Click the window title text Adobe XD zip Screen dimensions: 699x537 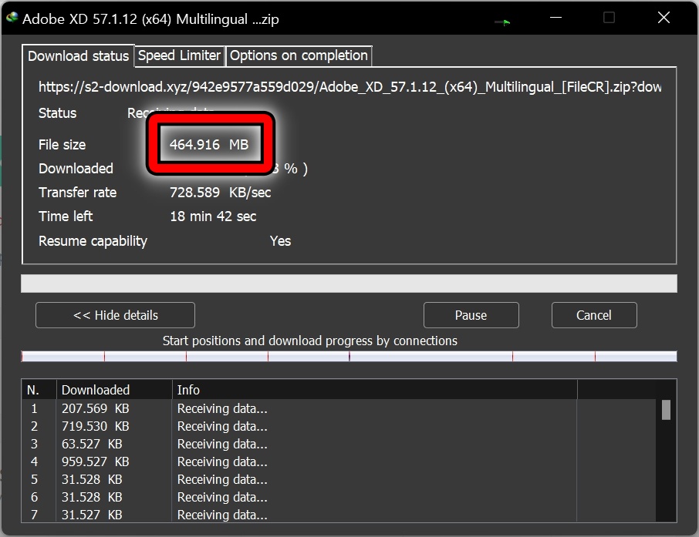coord(150,19)
